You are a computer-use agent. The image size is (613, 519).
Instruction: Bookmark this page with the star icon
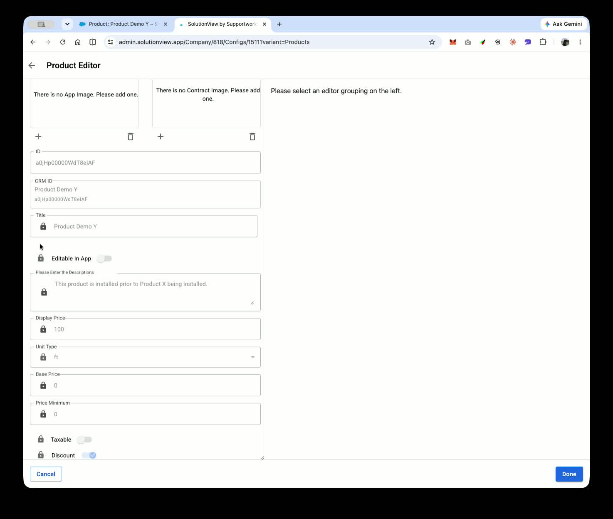(x=432, y=42)
